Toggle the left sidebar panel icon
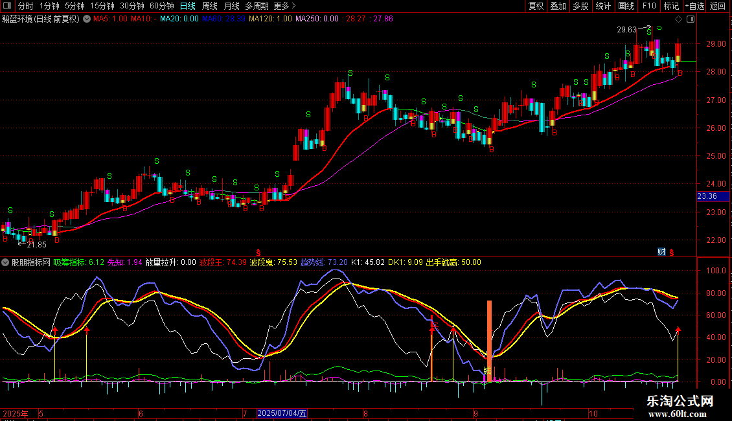 [x=7, y=6]
